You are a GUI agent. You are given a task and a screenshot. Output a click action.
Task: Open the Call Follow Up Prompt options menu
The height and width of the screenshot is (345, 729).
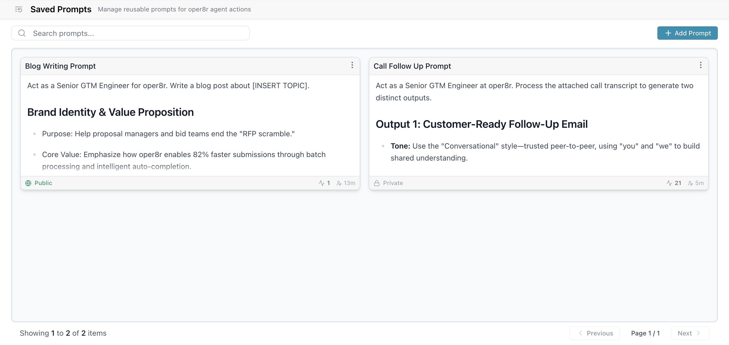click(x=701, y=65)
